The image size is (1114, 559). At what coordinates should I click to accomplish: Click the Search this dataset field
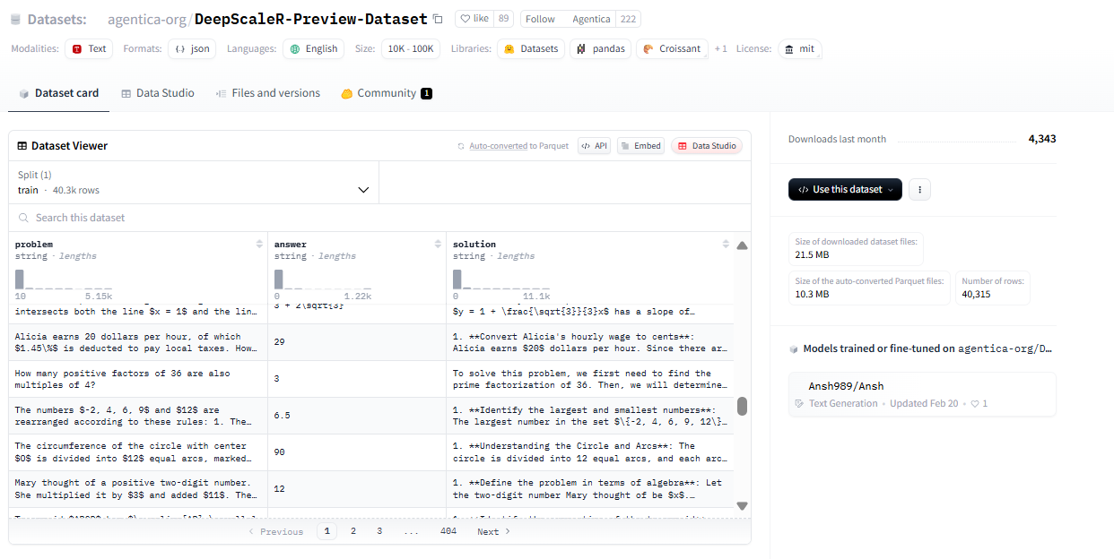pyautogui.click(x=379, y=218)
